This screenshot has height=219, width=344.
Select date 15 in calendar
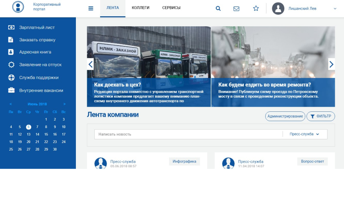pos(46,134)
